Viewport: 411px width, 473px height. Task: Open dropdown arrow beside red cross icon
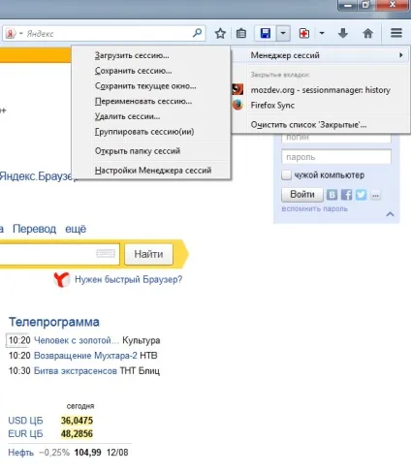(322, 33)
